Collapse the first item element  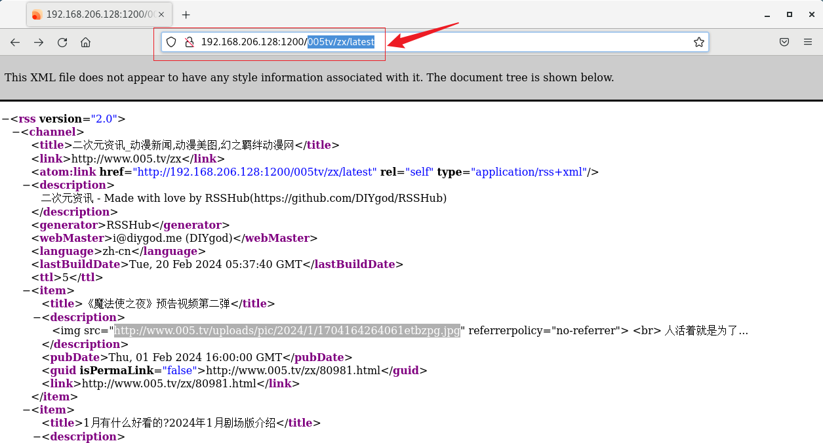click(x=26, y=290)
